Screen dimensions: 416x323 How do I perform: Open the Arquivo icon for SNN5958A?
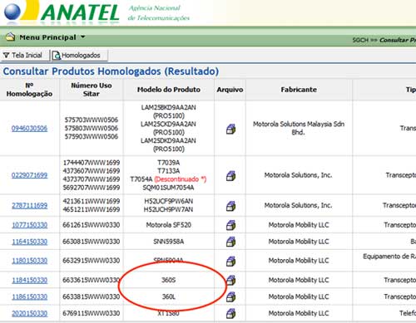pos(230,242)
